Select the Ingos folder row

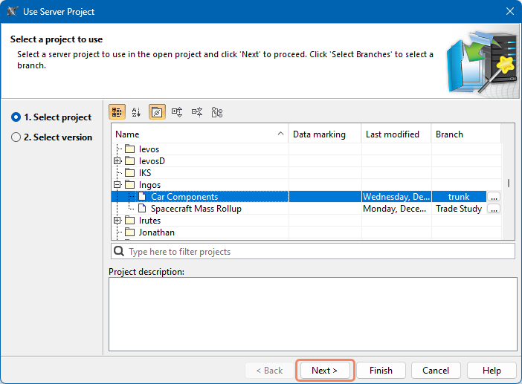point(306,184)
